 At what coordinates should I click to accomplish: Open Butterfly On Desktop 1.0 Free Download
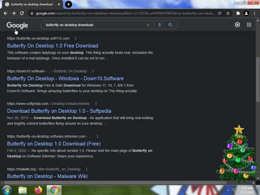[x=53, y=46]
